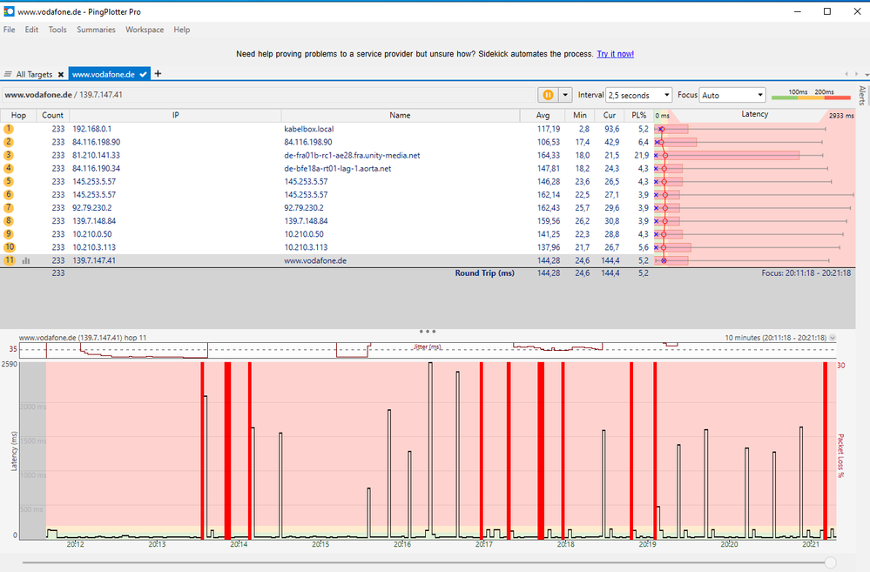The width and height of the screenshot is (870, 572).
Task: Follow the Try it now link
Action: [615, 53]
